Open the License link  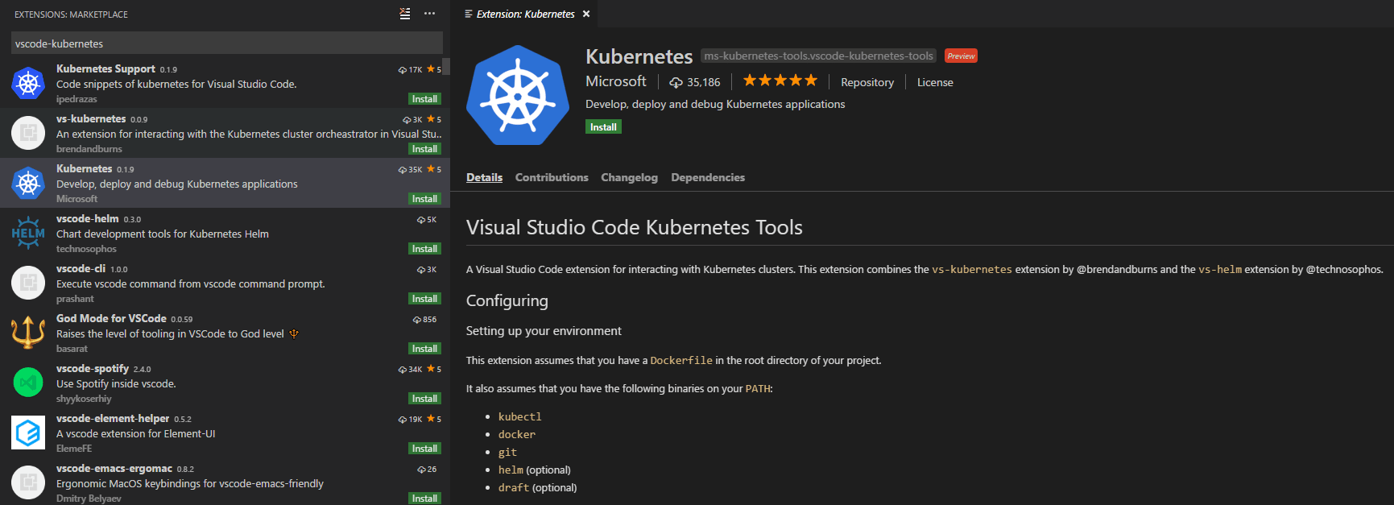pyautogui.click(x=934, y=82)
